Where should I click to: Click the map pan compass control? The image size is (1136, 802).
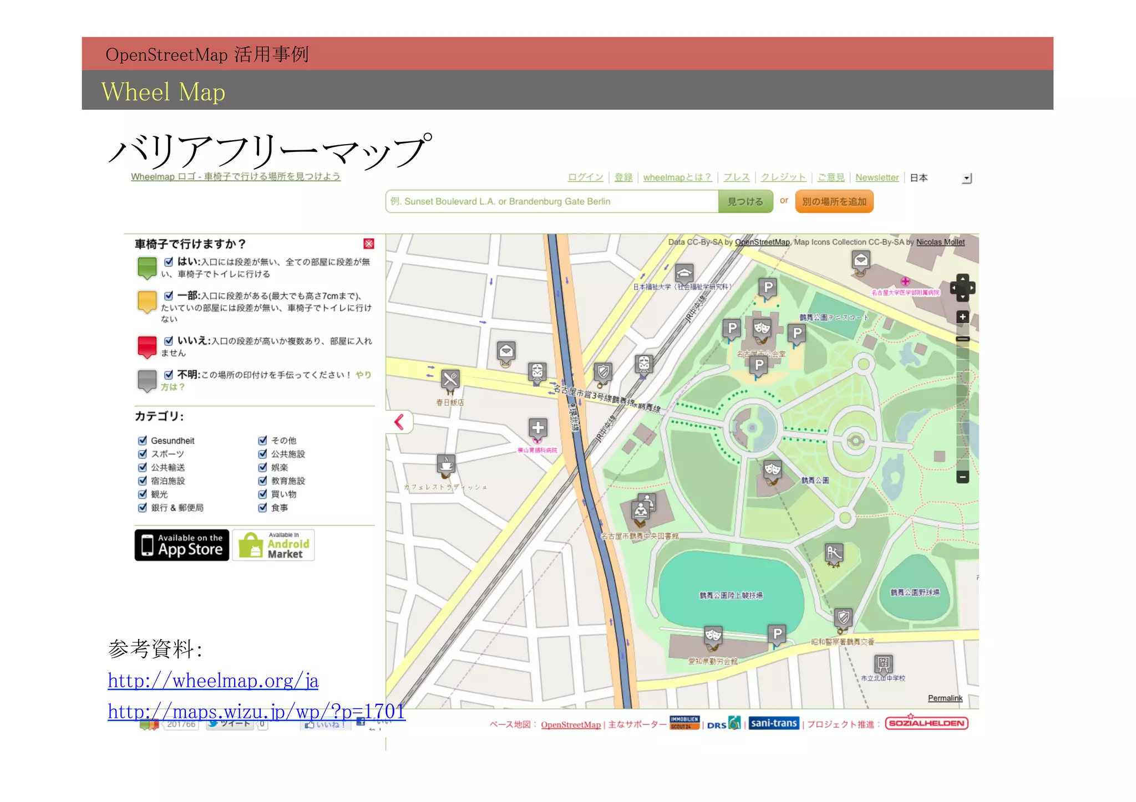tap(962, 288)
